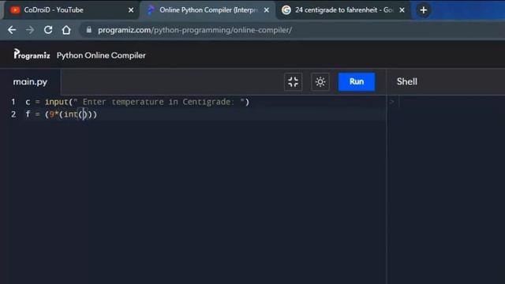Run the Python code
Image resolution: width=505 pixels, height=284 pixels.
tap(357, 82)
